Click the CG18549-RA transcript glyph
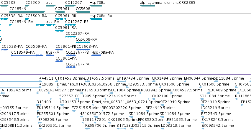Viewport: 251px width, 130px height. tap(27, 25)
